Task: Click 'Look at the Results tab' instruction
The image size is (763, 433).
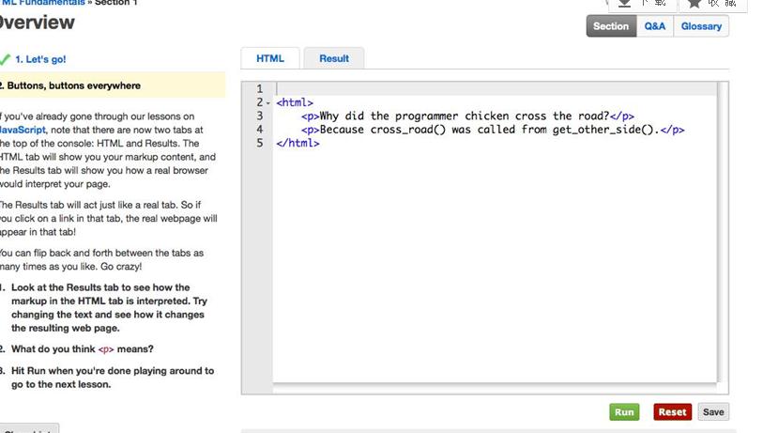Action: tap(109, 308)
